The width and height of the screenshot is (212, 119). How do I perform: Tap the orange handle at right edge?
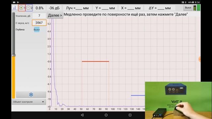click(x=199, y=59)
